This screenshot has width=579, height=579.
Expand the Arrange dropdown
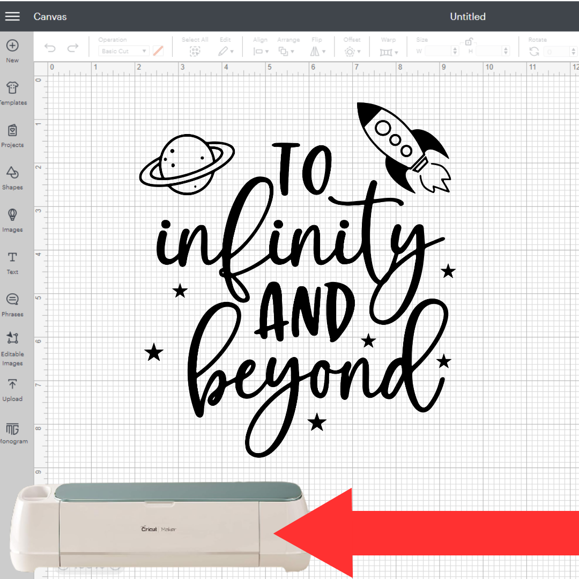pyautogui.click(x=286, y=51)
